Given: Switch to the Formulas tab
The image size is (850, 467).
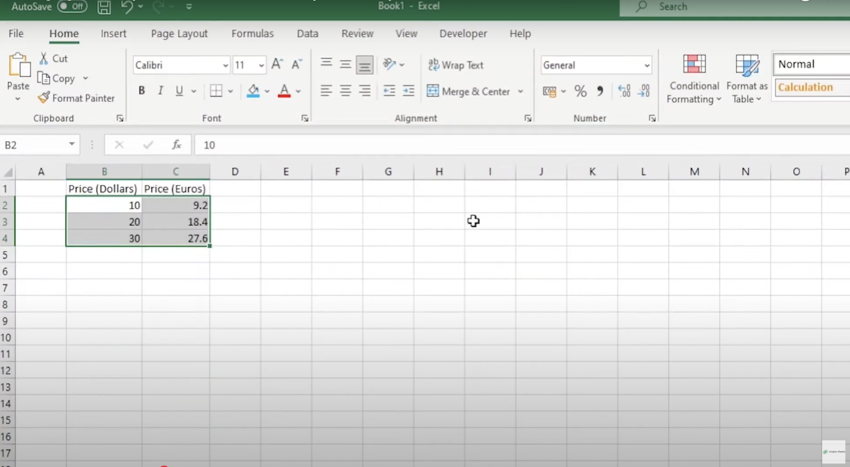Looking at the screenshot, I should tap(253, 34).
